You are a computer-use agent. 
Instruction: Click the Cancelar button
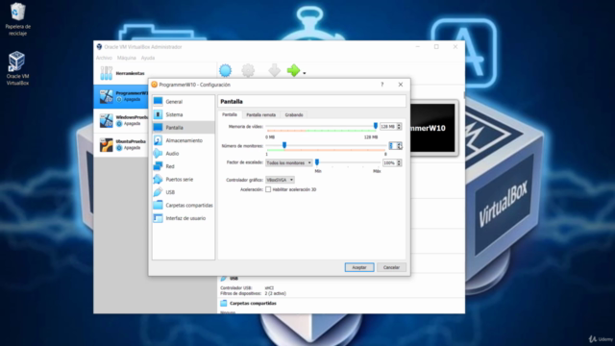[x=391, y=267]
